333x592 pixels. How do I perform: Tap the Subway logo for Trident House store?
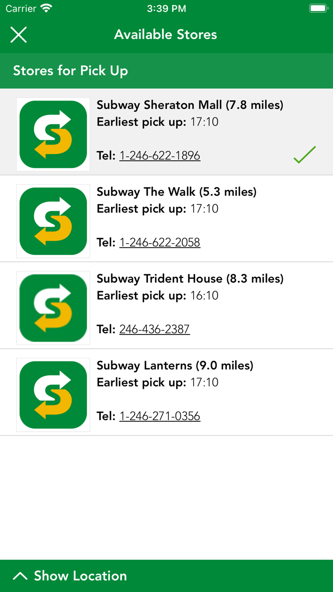tap(53, 307)
